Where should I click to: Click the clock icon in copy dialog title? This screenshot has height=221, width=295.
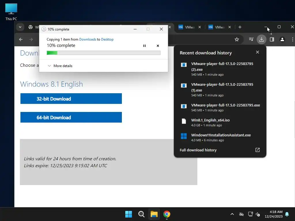coord(44,29)
